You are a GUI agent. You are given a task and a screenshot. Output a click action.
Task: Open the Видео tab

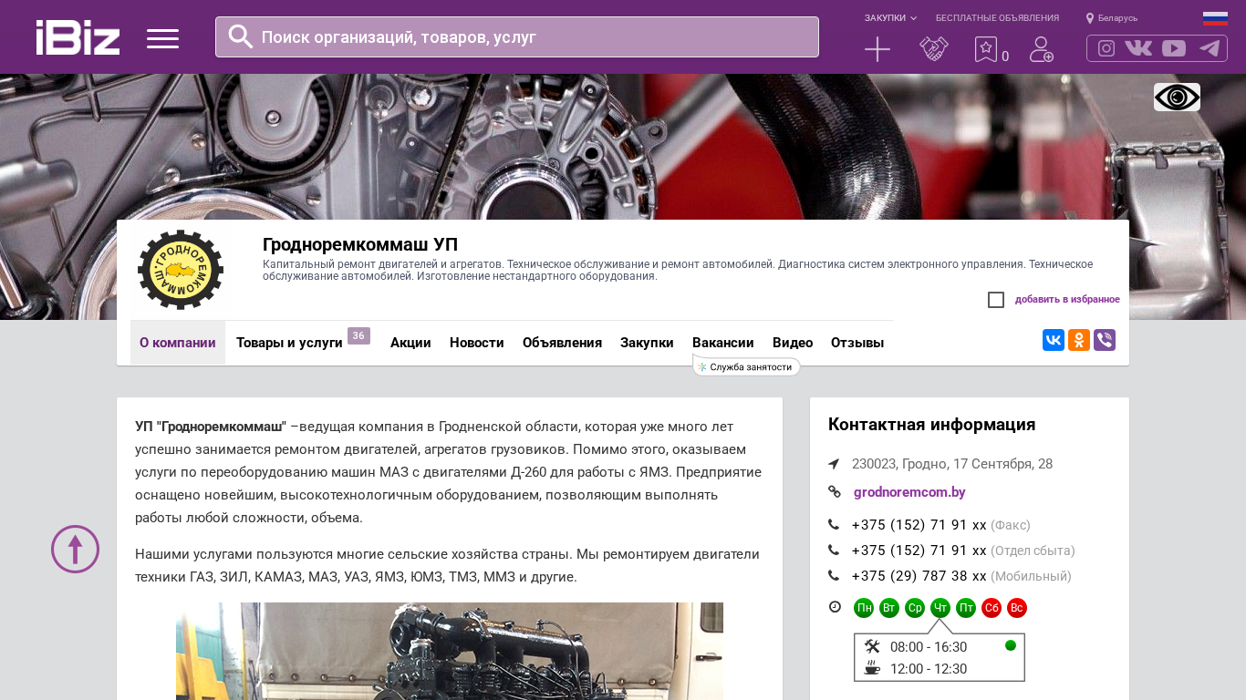pyautogui.click(x=793, y=343)
